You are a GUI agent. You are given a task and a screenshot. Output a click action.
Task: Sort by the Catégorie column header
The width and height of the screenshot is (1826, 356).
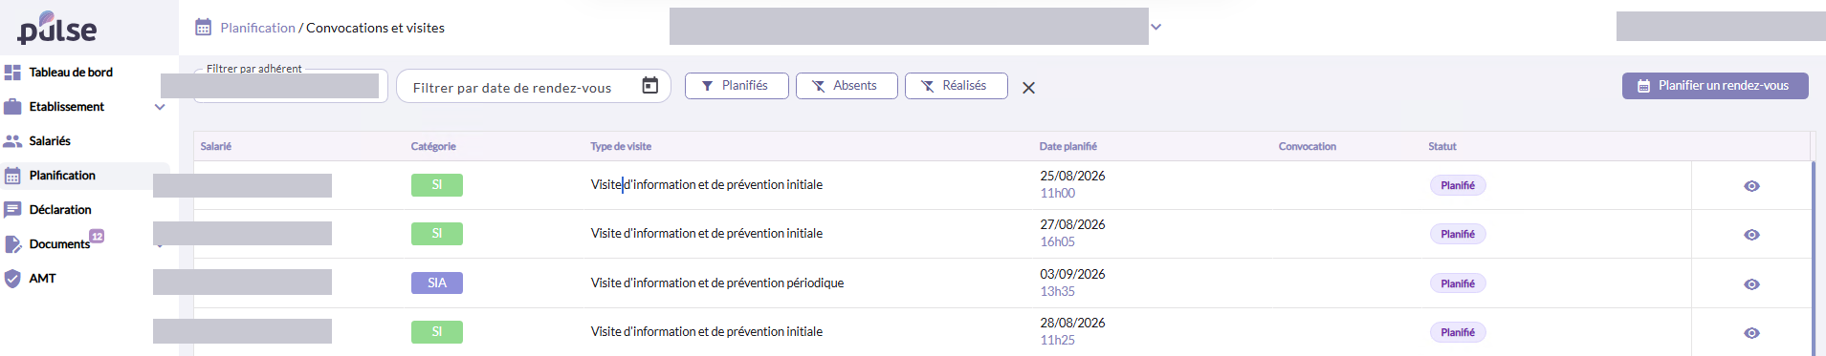click(433, 146)
